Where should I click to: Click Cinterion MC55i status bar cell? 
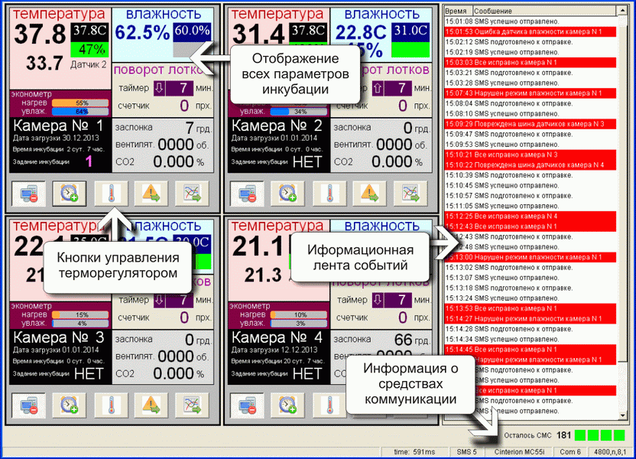tap(520, 451)
